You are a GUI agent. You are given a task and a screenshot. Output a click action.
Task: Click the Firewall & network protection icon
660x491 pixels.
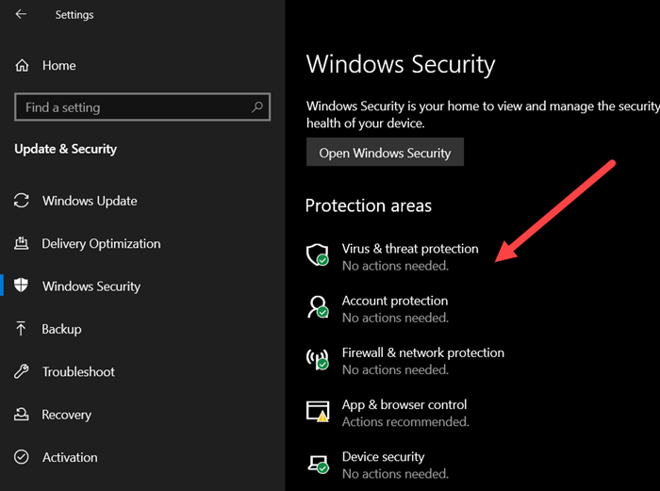pos(318,359)
